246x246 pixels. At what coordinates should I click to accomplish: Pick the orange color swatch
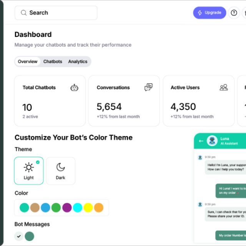coord(99,208)
